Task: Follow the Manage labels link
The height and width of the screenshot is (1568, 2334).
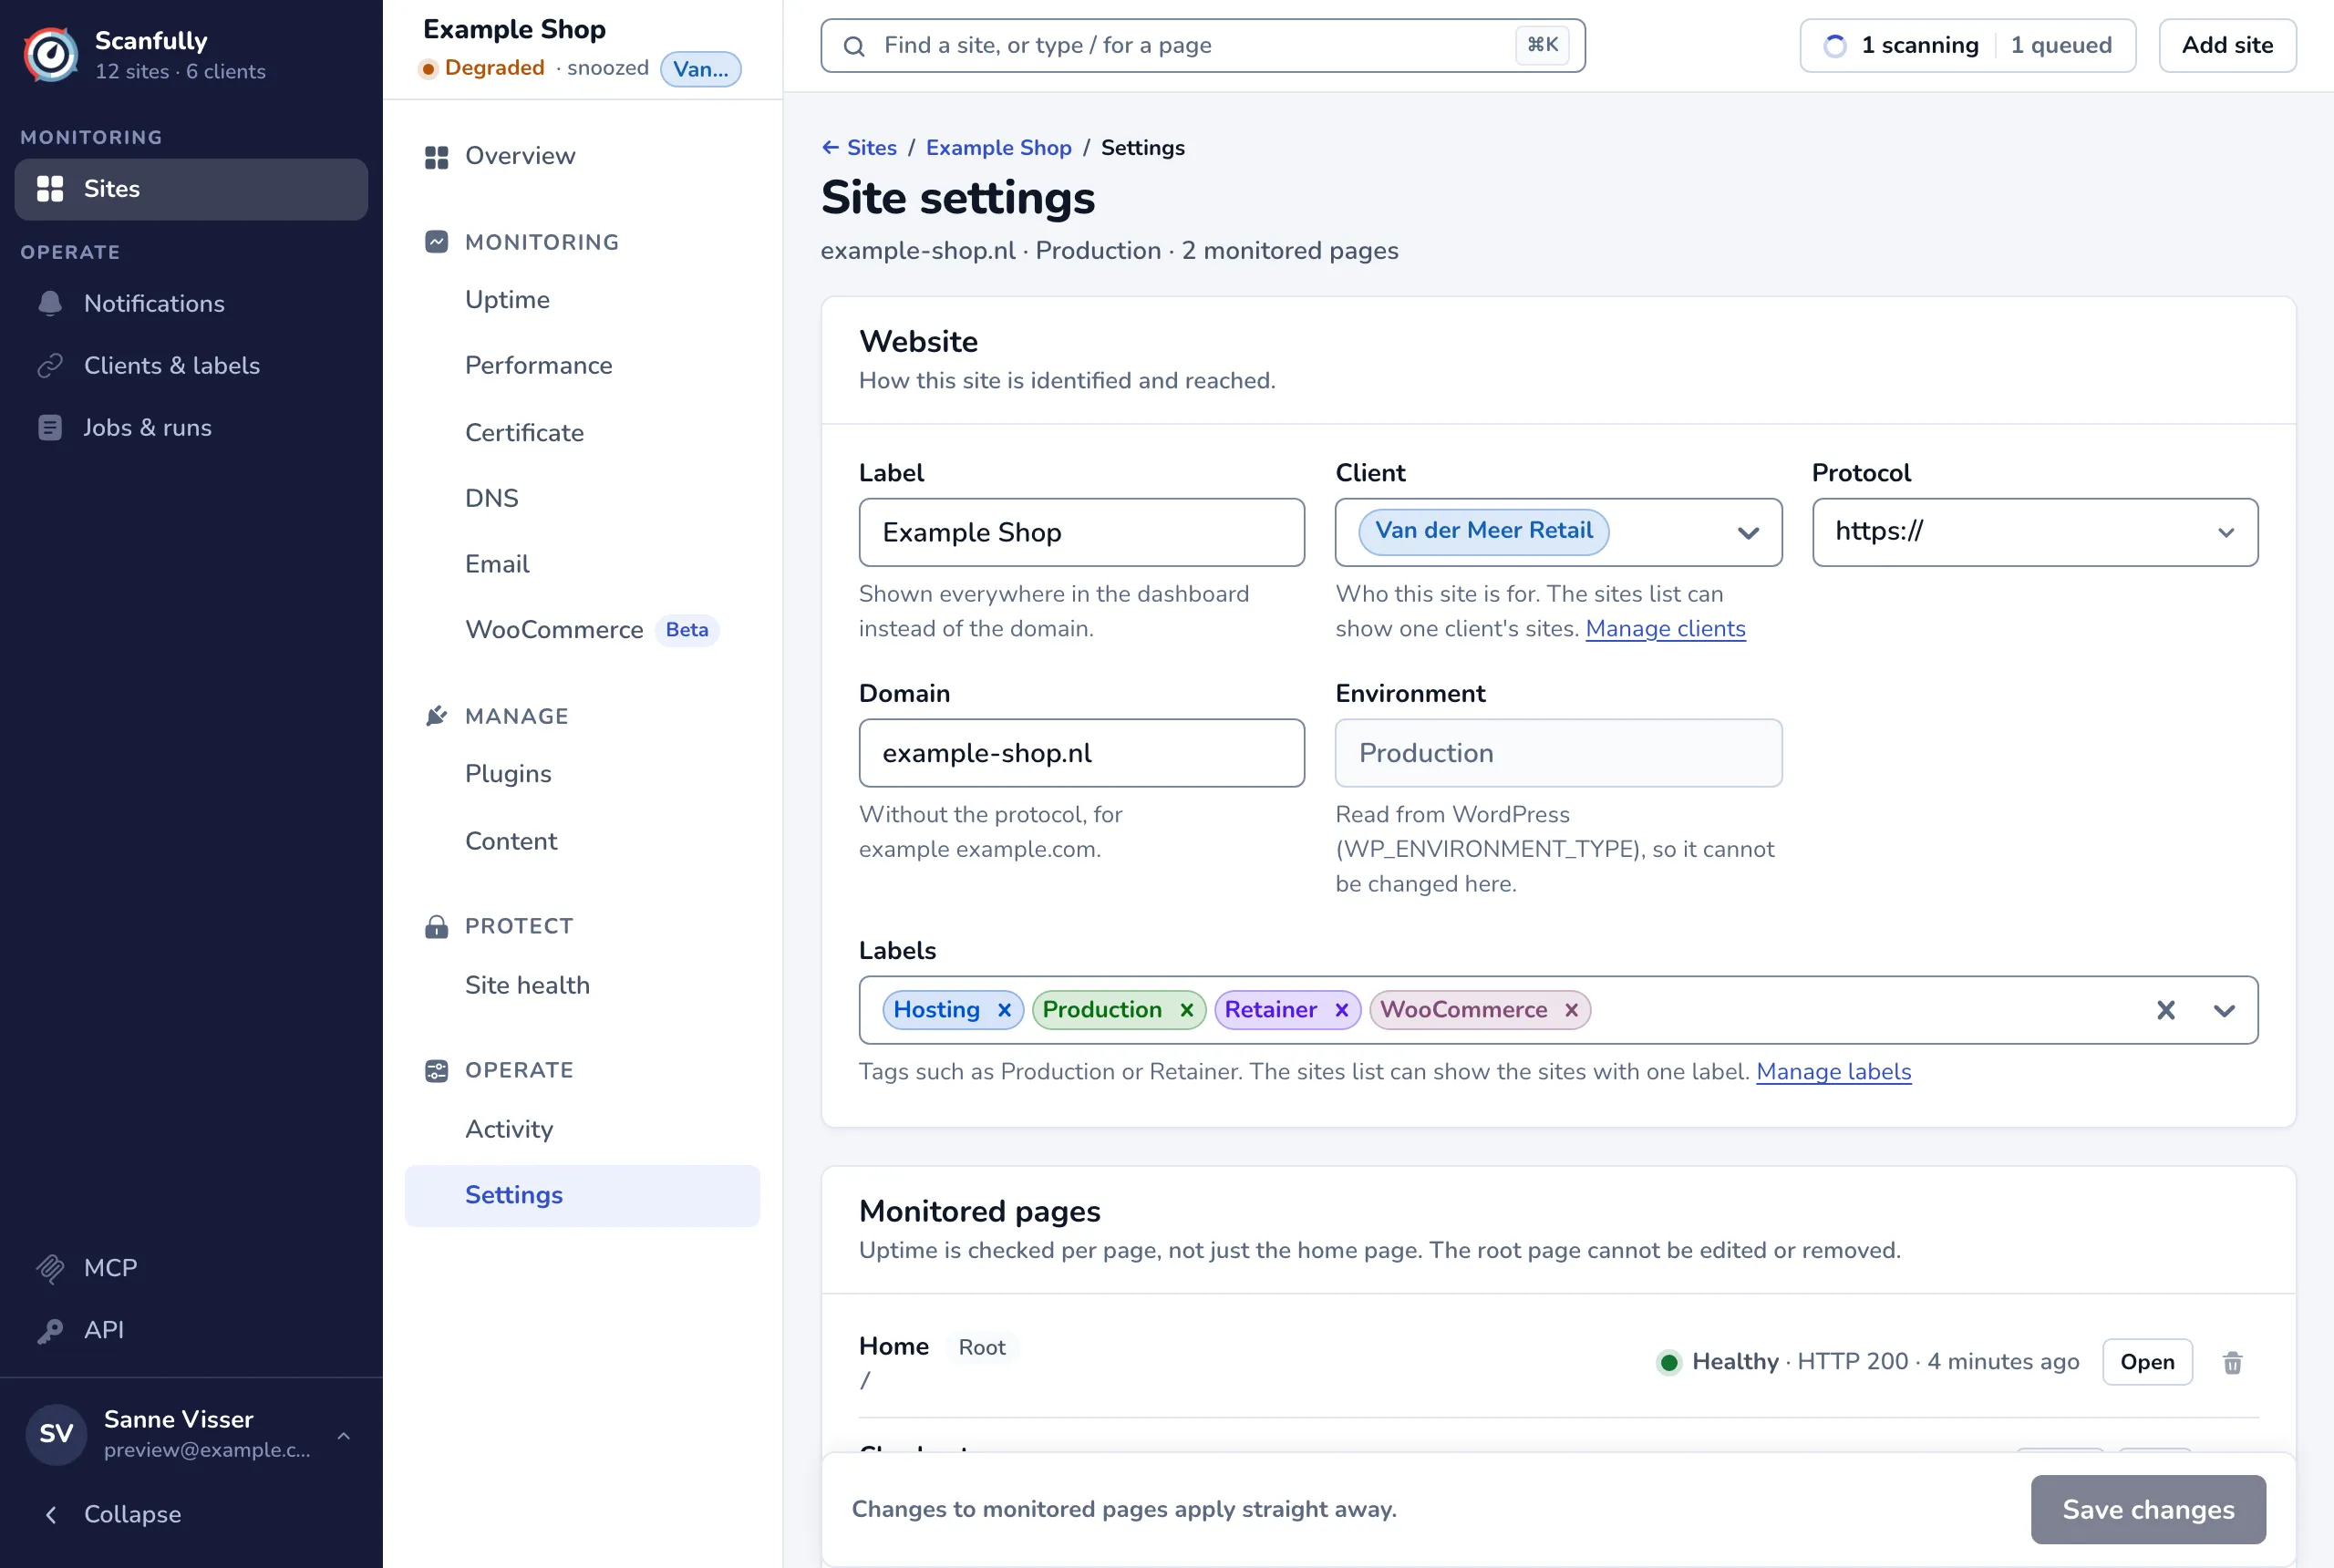Action: pyautogui.click(x=1833, y=1072)
